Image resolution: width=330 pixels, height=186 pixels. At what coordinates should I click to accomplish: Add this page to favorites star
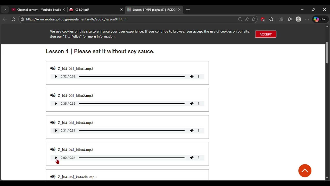254,19
